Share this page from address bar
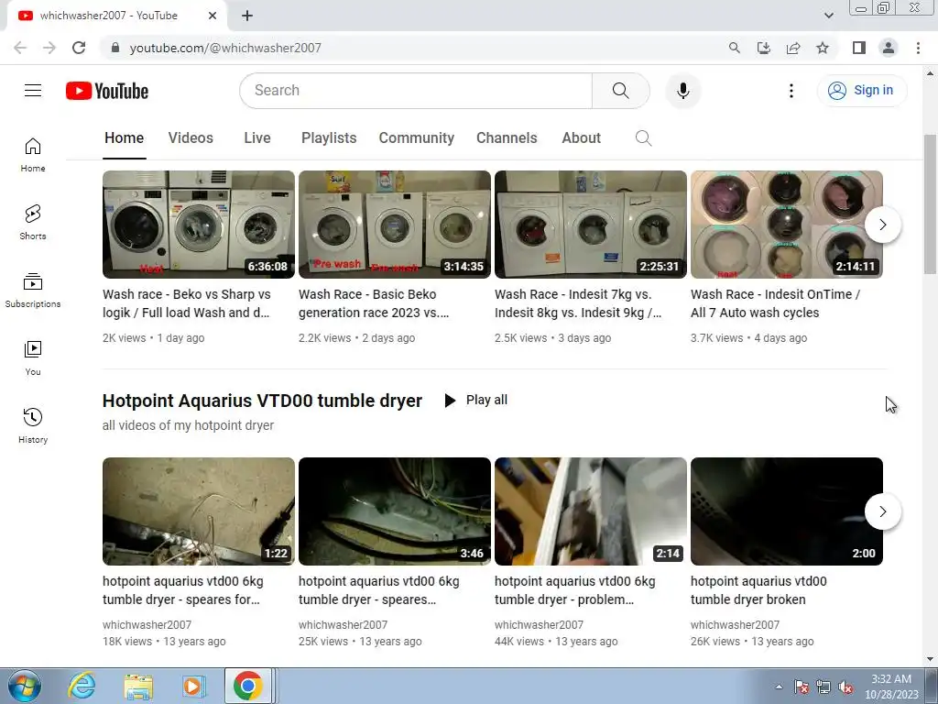 (793, 48)
